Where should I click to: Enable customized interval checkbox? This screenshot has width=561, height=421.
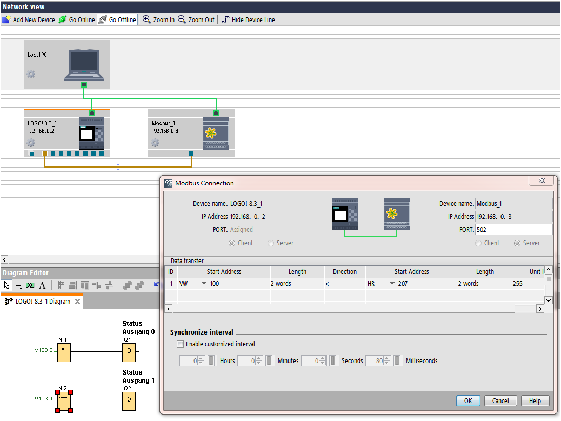click(180, 344)
